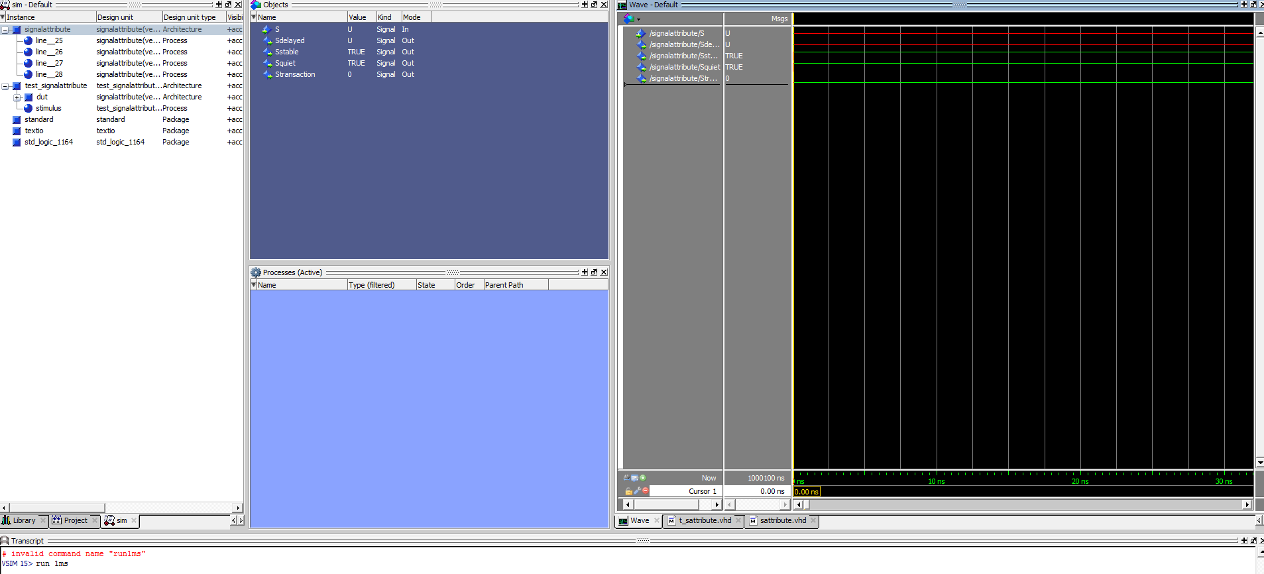Screen dimensions: 1264x574
Task: Open the Processes panel column filter arrow
Action: pyautogui.click(x=253, y=285)
